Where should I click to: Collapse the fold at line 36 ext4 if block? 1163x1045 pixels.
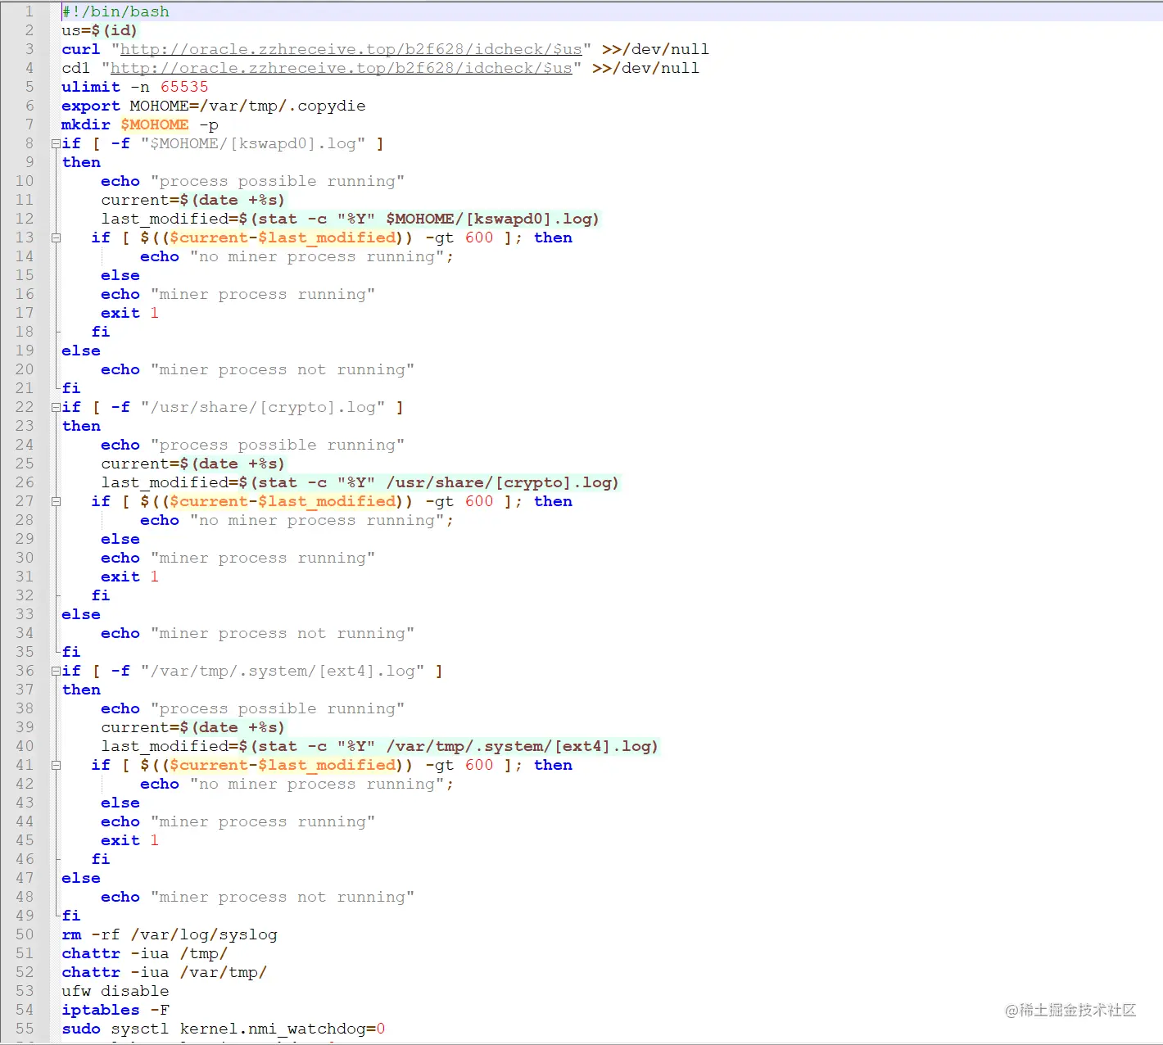pos(56,671)
